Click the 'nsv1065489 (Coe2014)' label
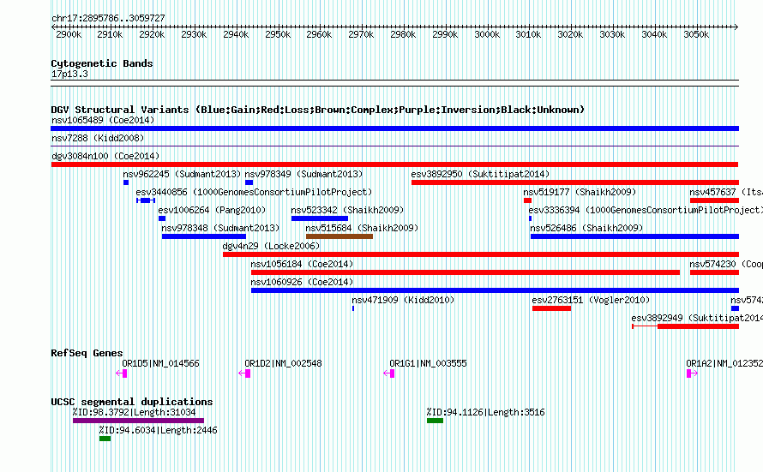This screenshot has width=763, height=472. pyautogui.click(x=103, y=120)
